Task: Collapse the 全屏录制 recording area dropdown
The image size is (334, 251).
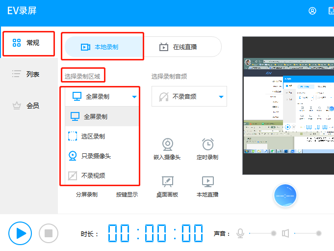Action: point(102,97)
